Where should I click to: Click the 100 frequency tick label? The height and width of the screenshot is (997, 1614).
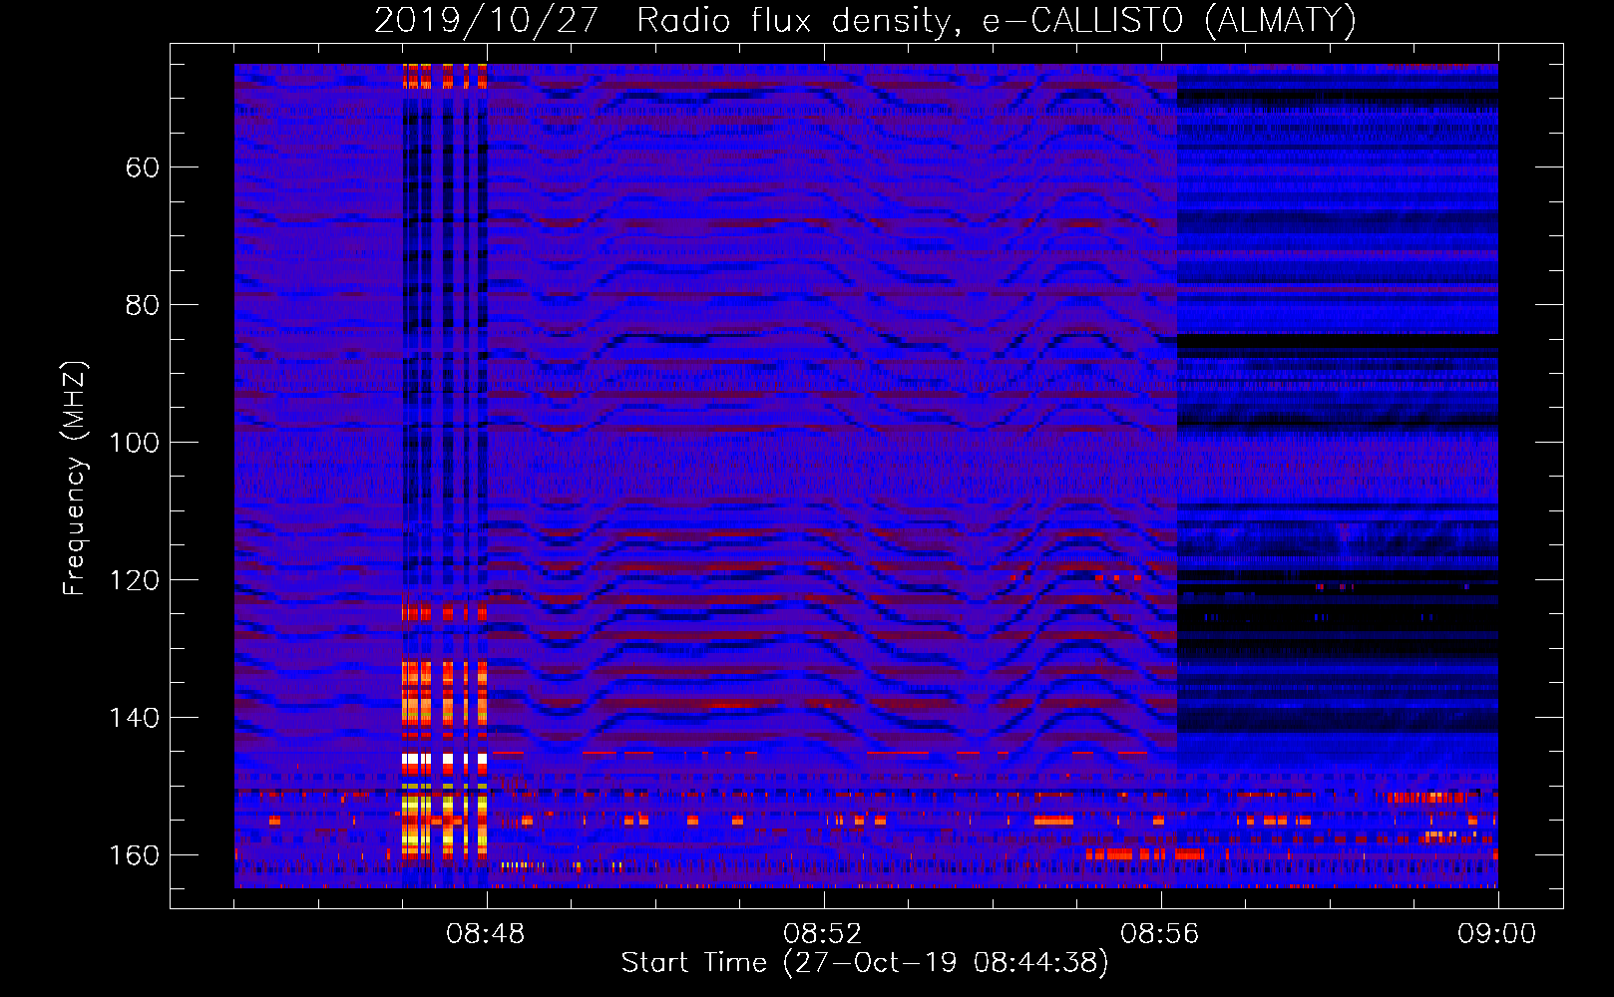tap(134, 443)
